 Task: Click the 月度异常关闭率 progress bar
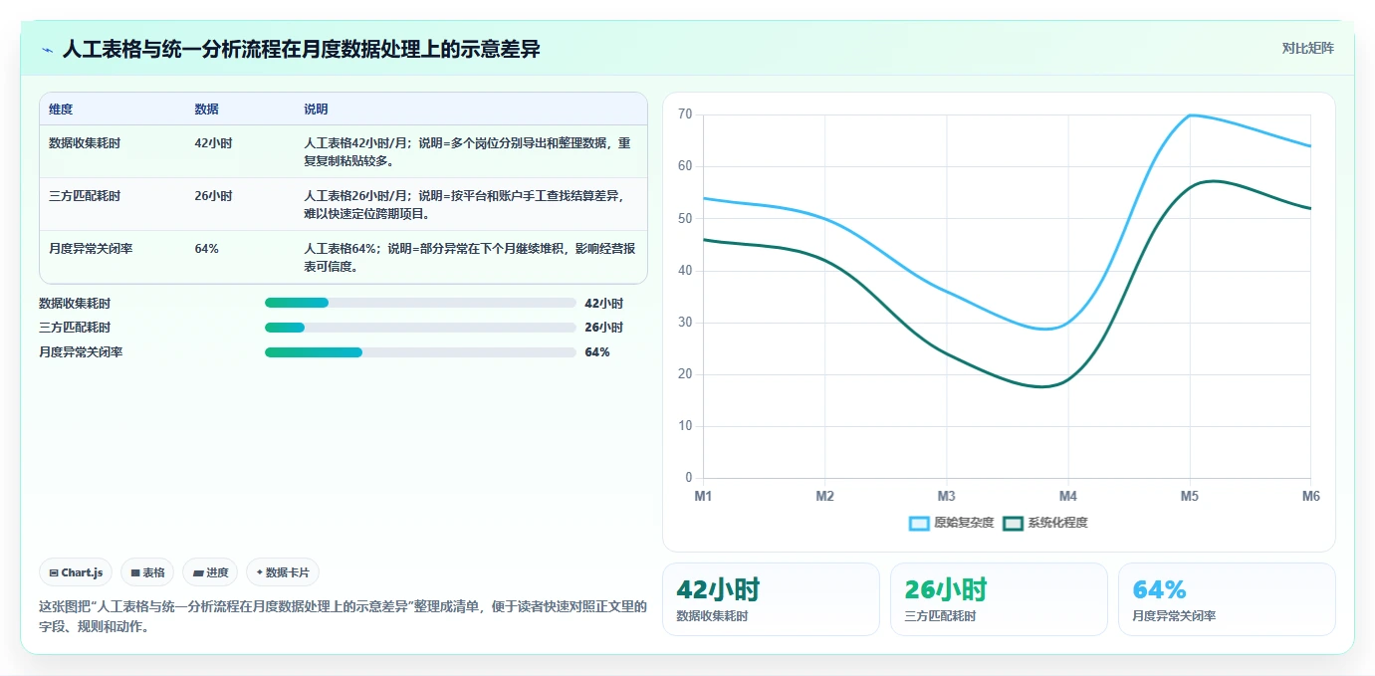420,352
